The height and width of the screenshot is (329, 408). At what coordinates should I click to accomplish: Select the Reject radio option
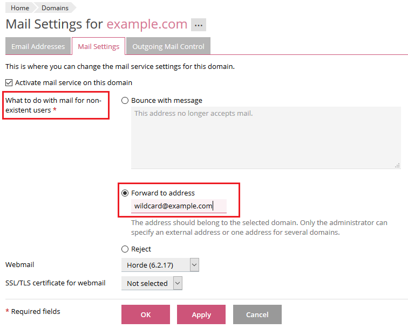(125, 249)
